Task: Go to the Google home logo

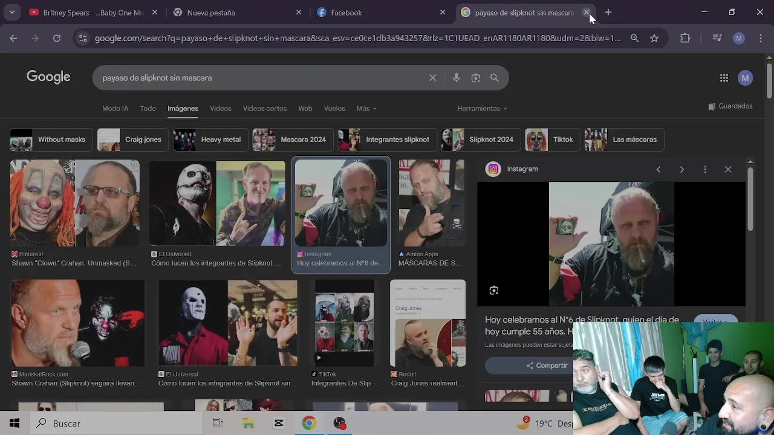Action: 48,77
